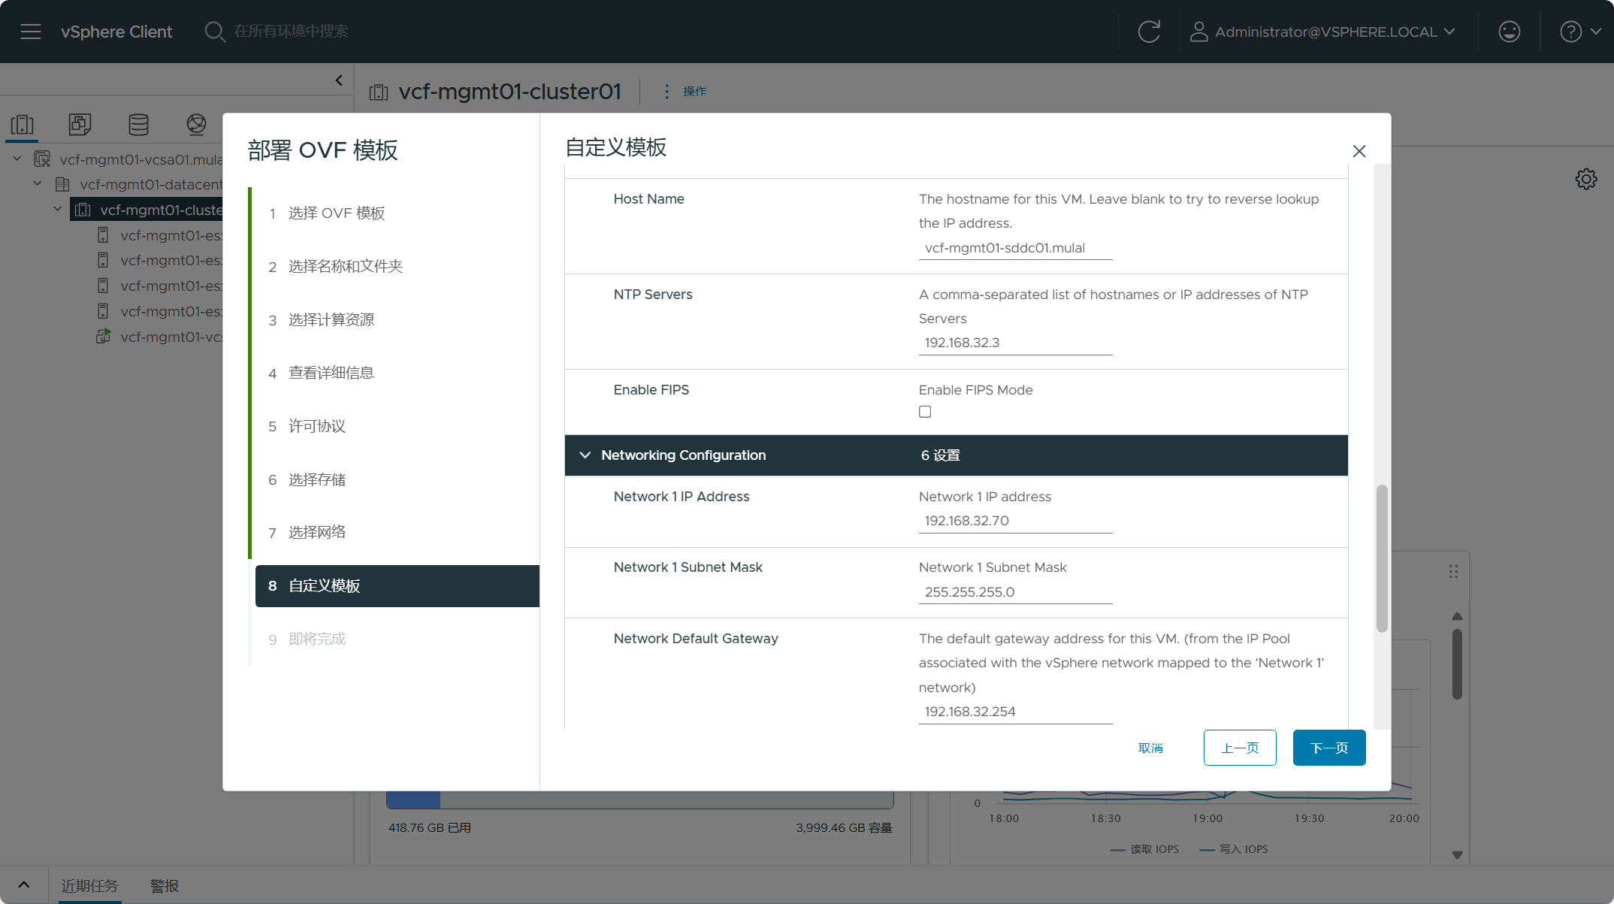Open the Administrator@VSPHERE.LOCAL user dropdown
Viewport: 1614px width, 904px height.
pyautogui.click(x=1323, y=32)
